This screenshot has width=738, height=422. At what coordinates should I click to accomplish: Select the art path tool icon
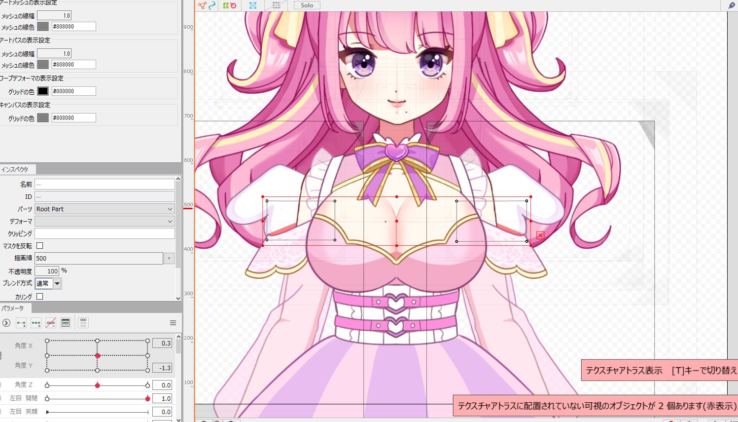(x=212, y=5)
